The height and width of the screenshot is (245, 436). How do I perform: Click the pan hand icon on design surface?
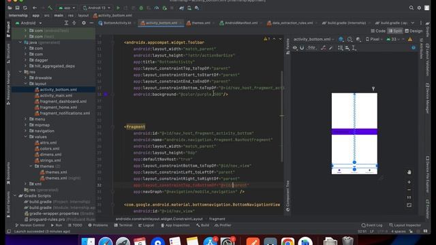coord(409,172)
